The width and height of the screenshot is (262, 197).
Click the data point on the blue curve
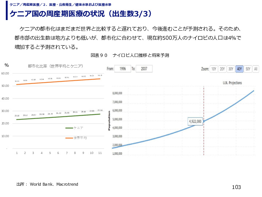click(204, 121)
